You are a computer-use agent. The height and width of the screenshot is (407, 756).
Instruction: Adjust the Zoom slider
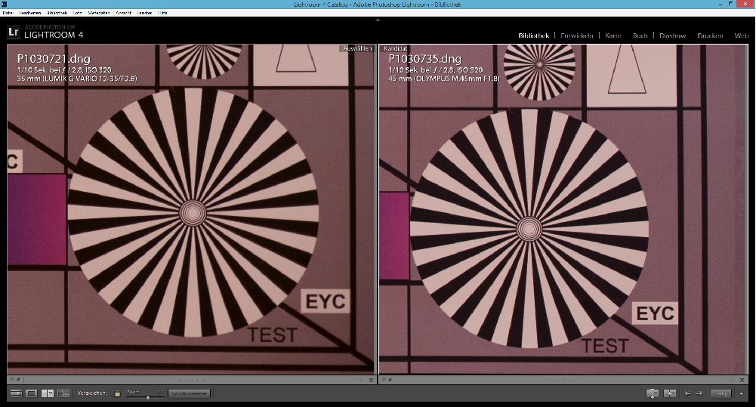(x=145, y=397)
